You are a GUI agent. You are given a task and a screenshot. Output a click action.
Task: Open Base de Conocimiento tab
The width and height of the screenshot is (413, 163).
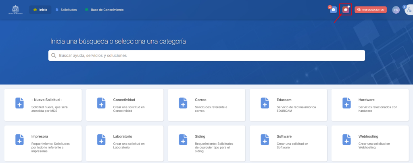click(104, 10)
